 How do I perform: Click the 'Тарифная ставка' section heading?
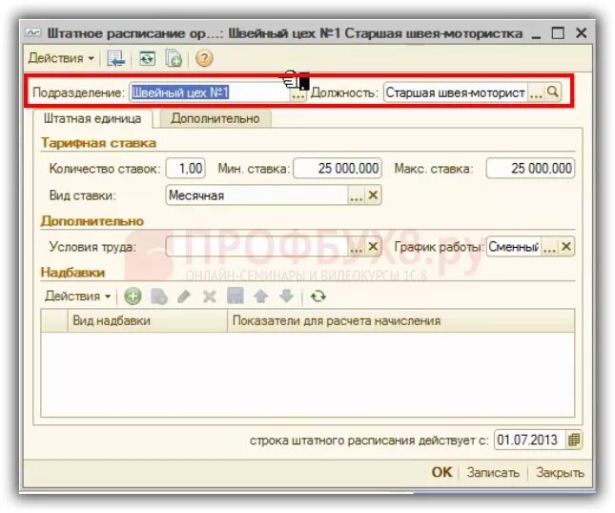point(98,143)
